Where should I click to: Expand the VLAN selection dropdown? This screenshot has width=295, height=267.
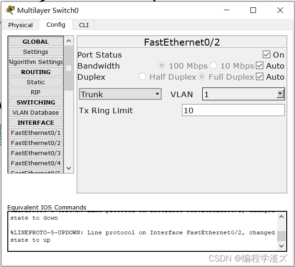tap(280, 94)
